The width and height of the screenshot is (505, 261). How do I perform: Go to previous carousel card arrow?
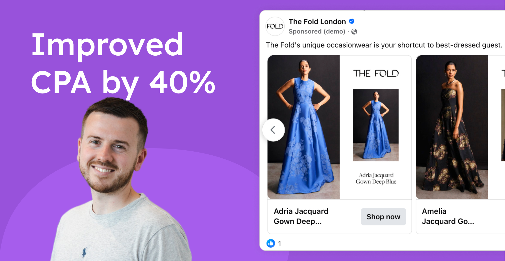(273, 130)
